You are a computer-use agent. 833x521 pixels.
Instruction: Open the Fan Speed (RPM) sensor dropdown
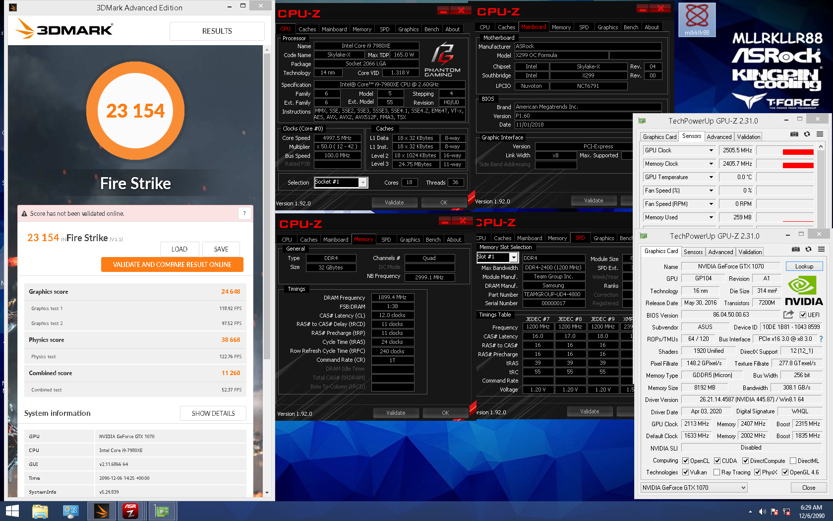click(x=711, y=204)
